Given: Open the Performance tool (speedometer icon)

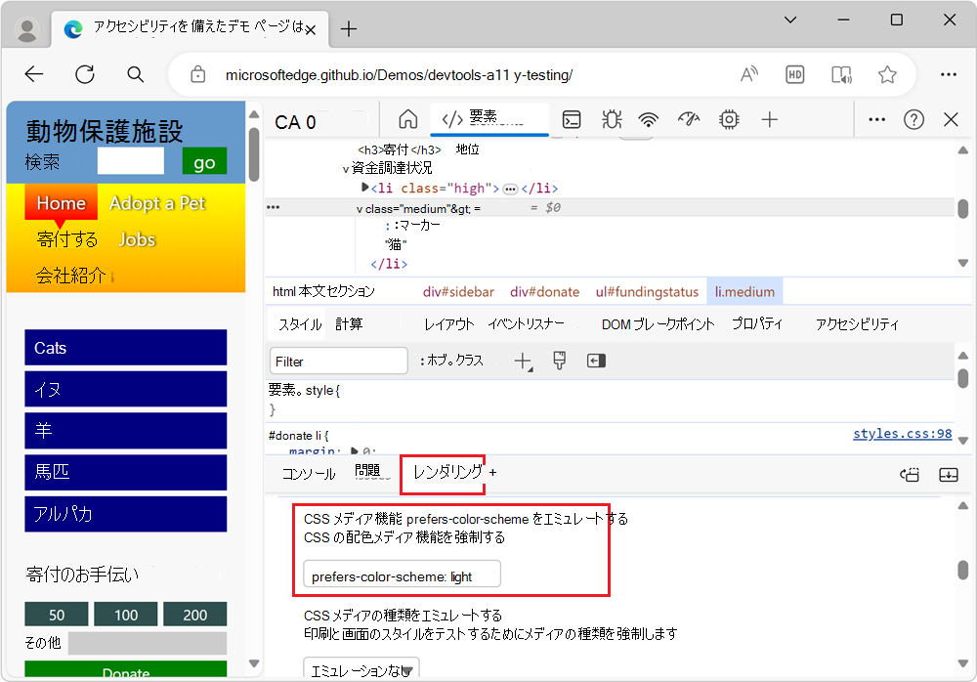Looking at the screenshot, I should [688, 119].
